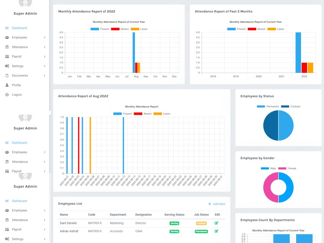Edit Dani Daniels employee record icon
The height and width of the screenshot is (243, 324).
[x=216, y=223]
